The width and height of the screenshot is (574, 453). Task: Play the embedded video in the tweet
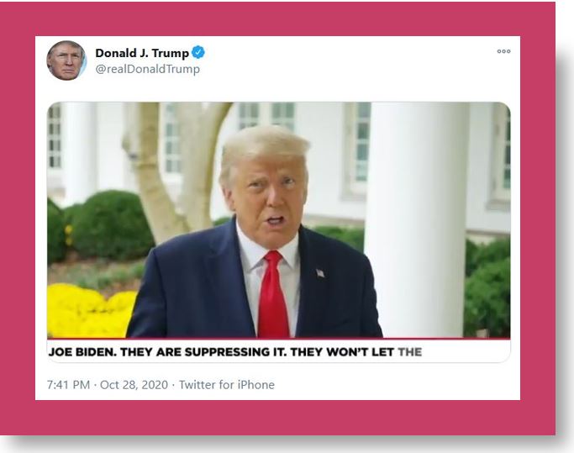(278, 219)
